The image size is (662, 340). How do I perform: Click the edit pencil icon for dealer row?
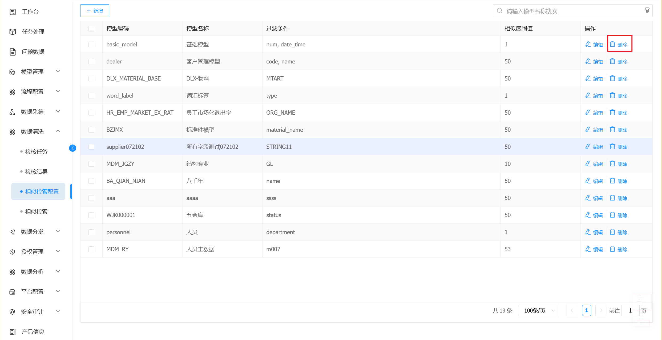(x=588, y=61)
